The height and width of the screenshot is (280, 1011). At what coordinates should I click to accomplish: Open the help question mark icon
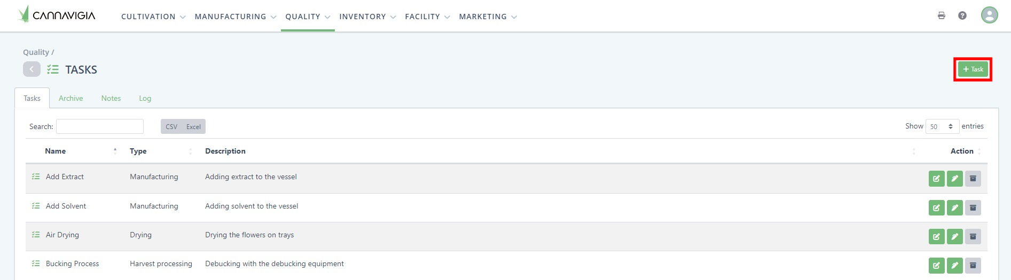[962, 15]
